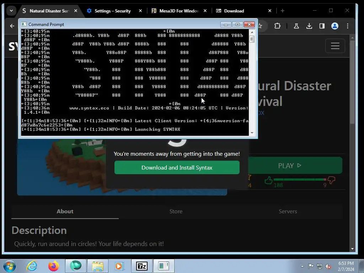Go back to previous page
Viewport: 364px width, 273px height.
(12, 26)
